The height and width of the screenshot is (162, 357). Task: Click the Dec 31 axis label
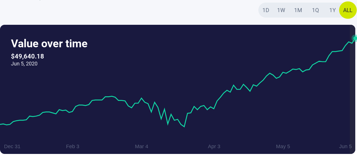click(x=12, y=146)
